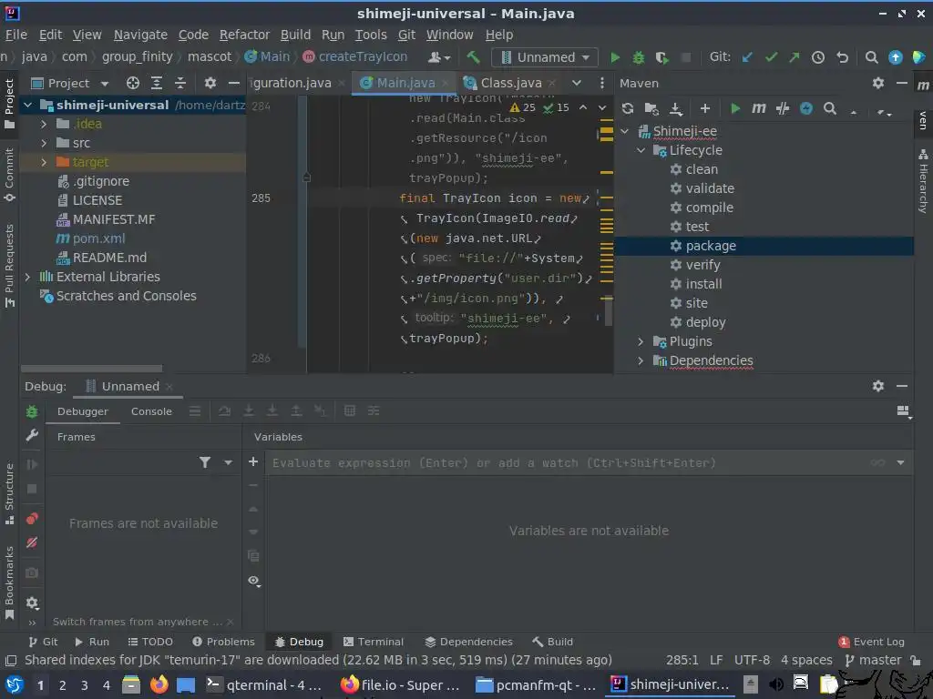Select opened file with the Project panel crosshair
Screen dimensions: 933x699
tap(133, 83)
